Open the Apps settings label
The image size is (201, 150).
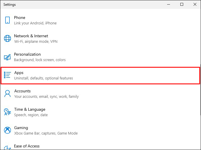pos(19,73)
